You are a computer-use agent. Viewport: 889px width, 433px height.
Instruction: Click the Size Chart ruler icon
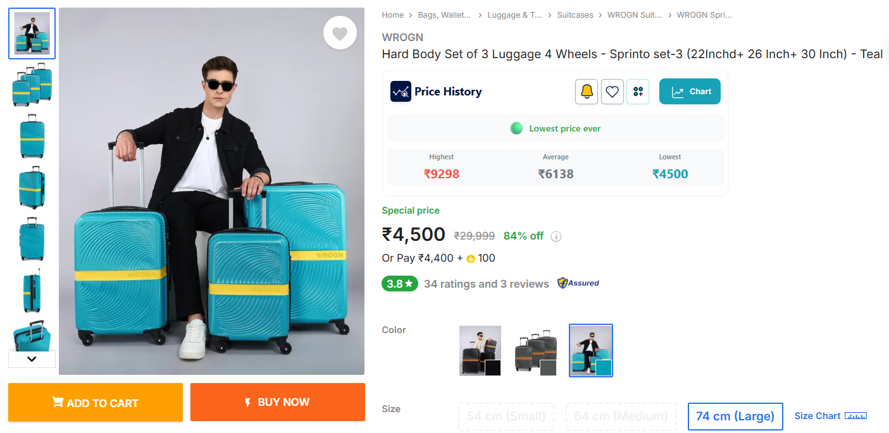click(x=855, y=416)
